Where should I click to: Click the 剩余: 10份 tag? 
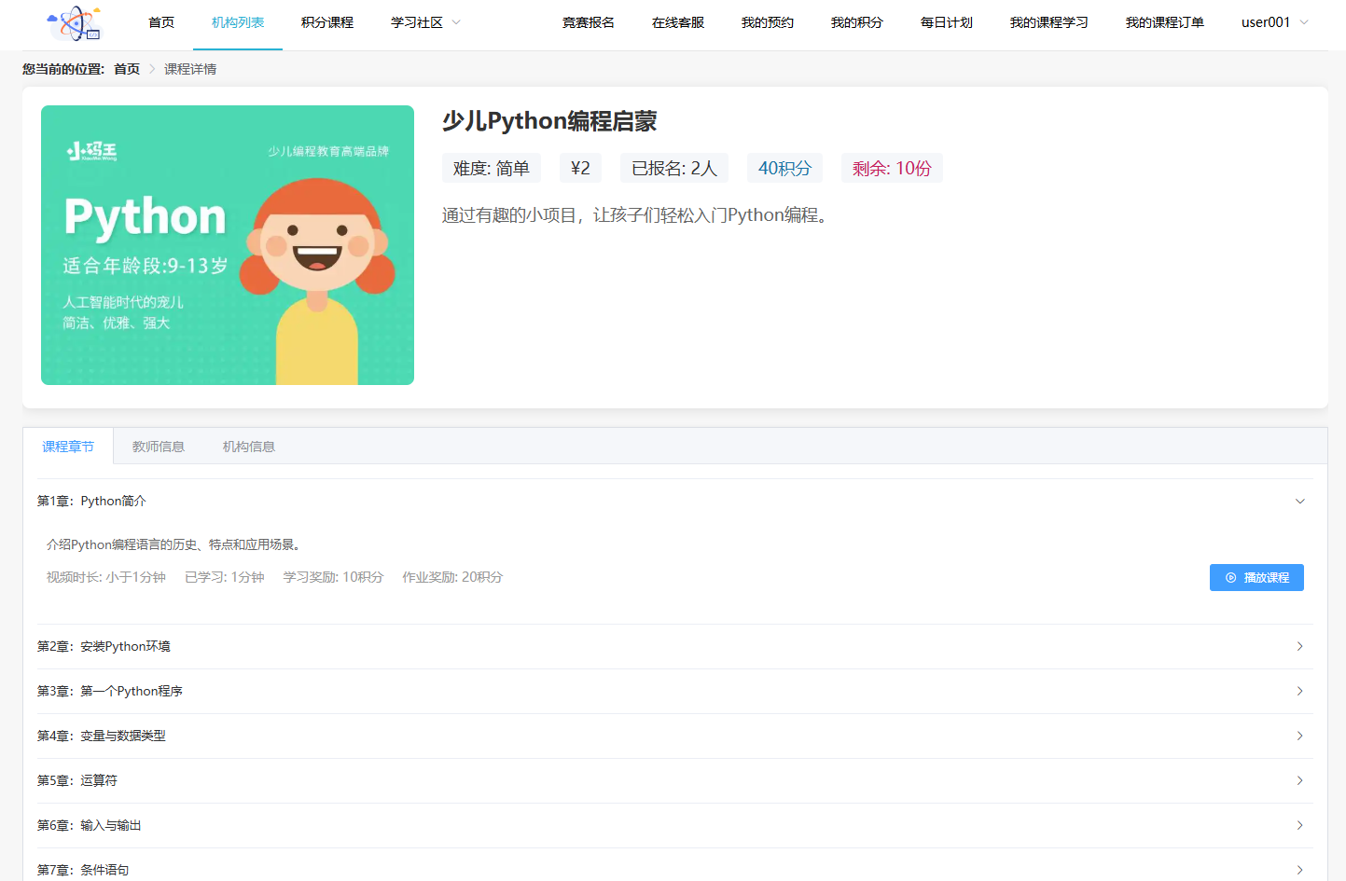pyautogui.click(x=892, y=168)
